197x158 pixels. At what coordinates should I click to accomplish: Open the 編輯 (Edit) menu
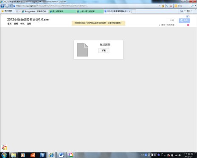tap(16, 23)
